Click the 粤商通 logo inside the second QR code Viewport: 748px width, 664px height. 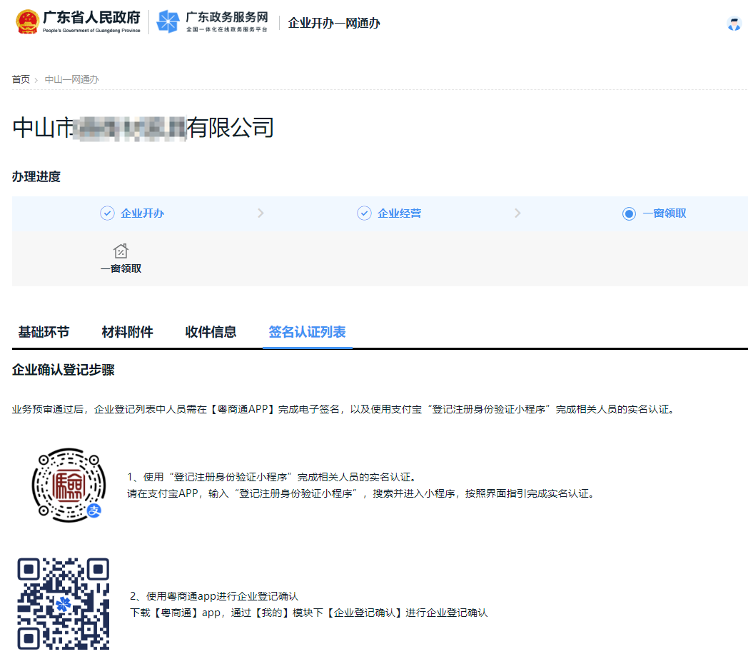pos(64,605)
